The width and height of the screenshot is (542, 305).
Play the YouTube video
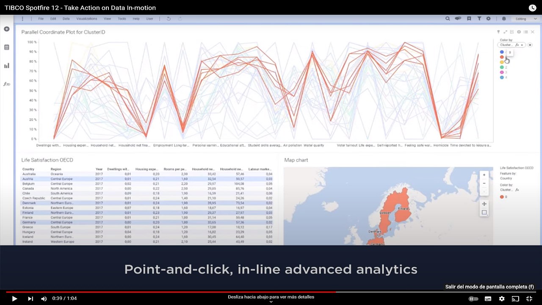click(14, 299)
